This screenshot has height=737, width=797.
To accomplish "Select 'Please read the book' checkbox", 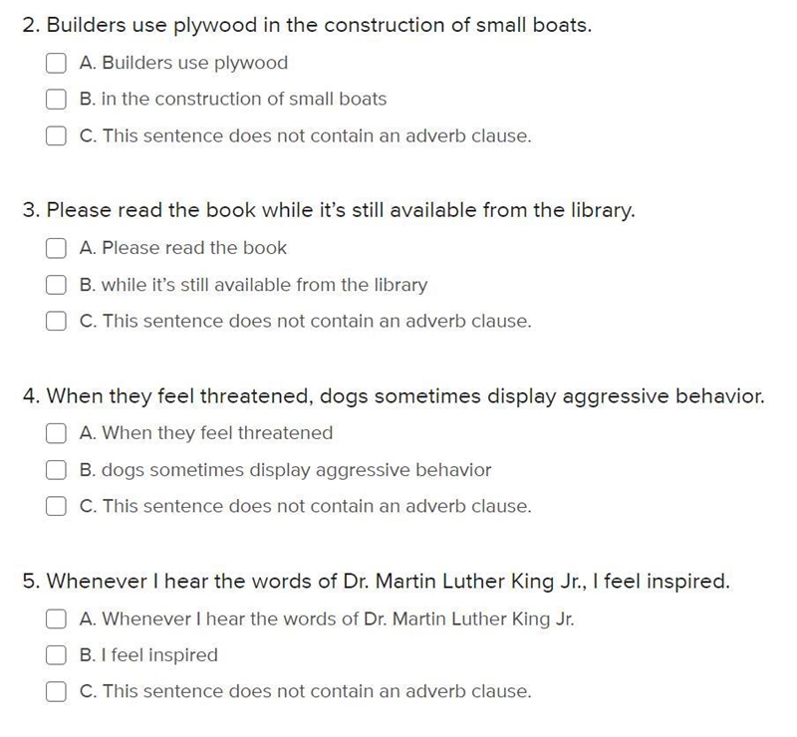I will [56, 248].
